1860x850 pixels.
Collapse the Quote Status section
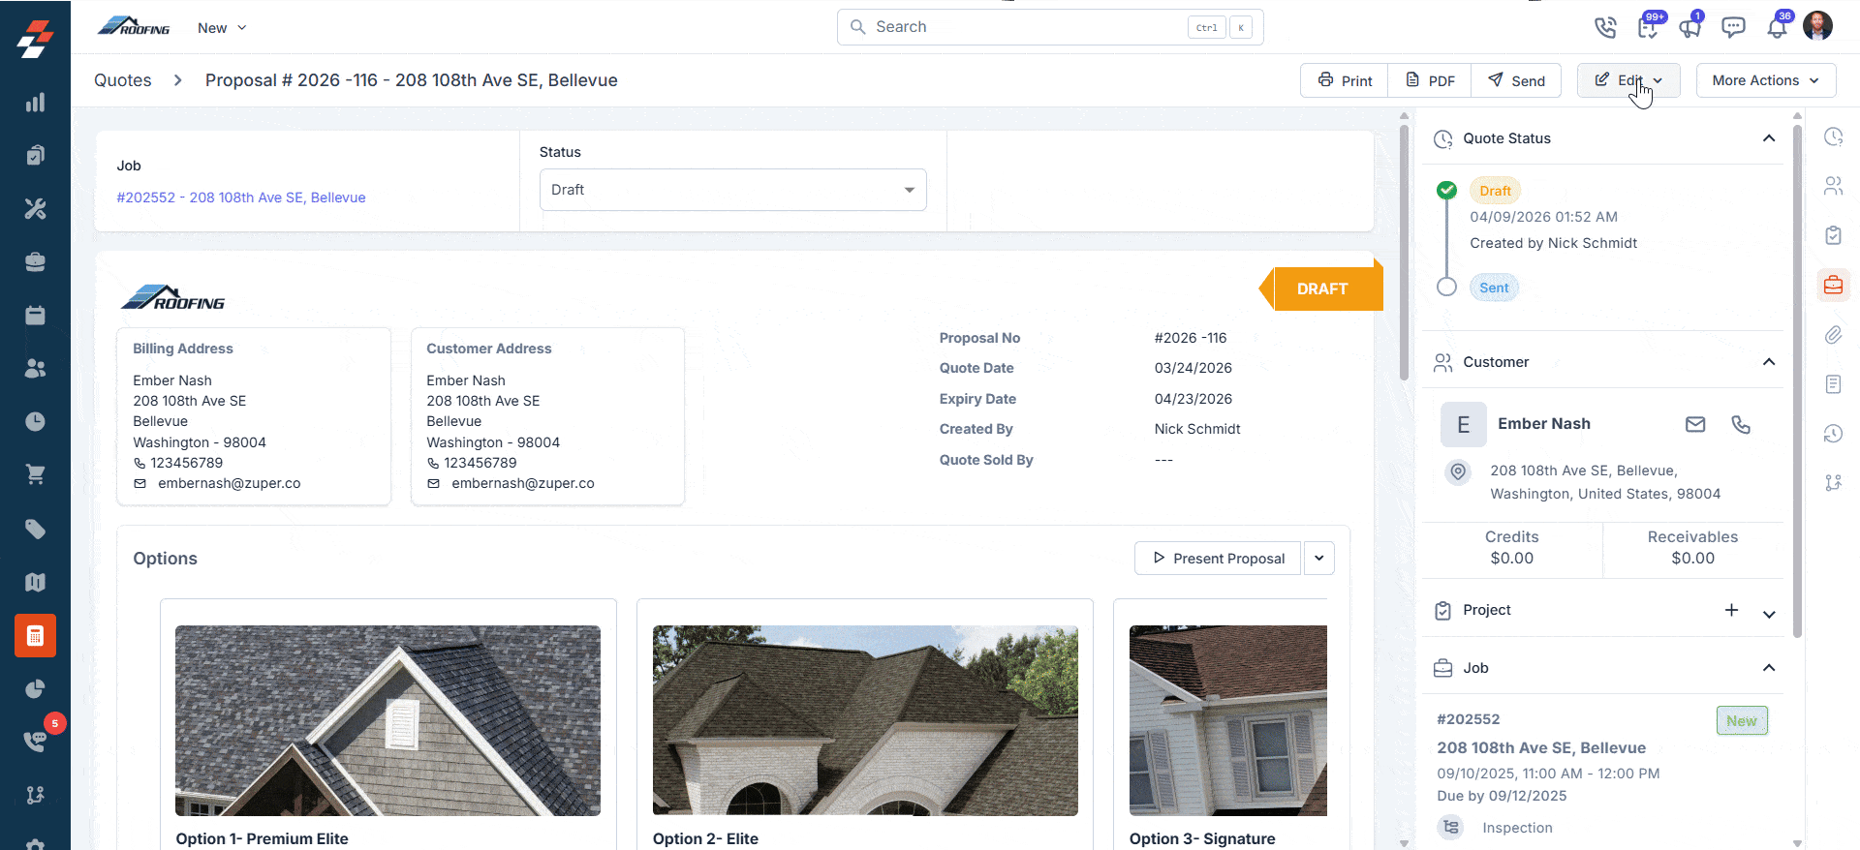[x=1769, y=138]
